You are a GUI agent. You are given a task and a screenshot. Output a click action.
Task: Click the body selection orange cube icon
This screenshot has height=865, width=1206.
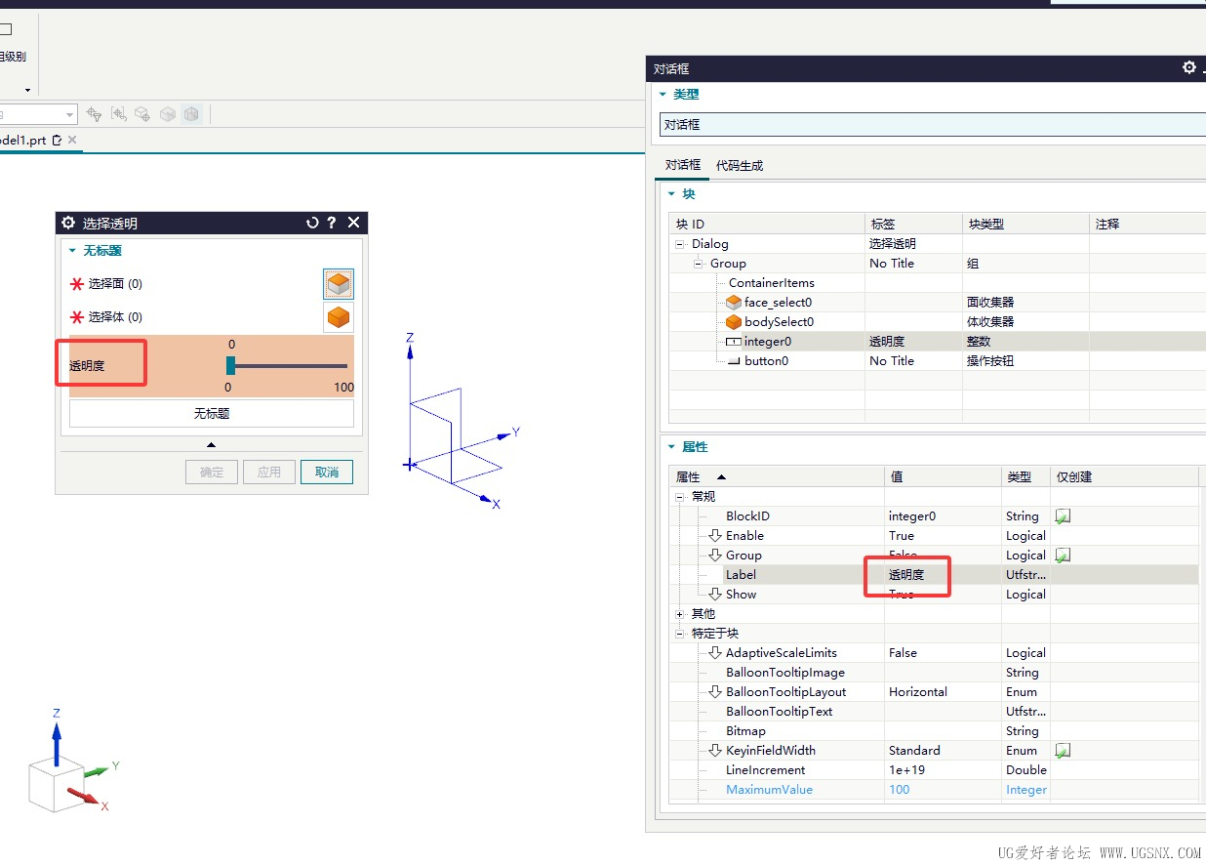pos(339,317)
